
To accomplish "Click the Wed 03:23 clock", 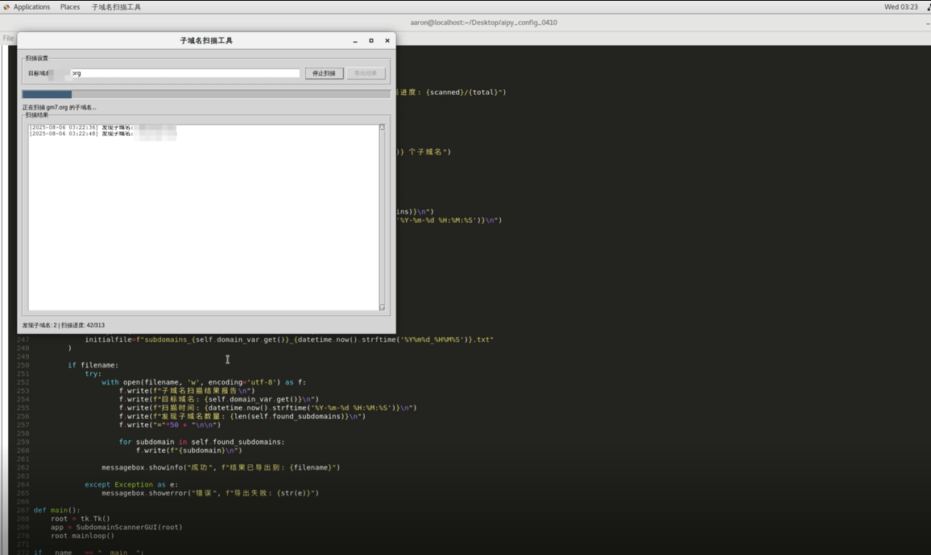I will (900, 7).
